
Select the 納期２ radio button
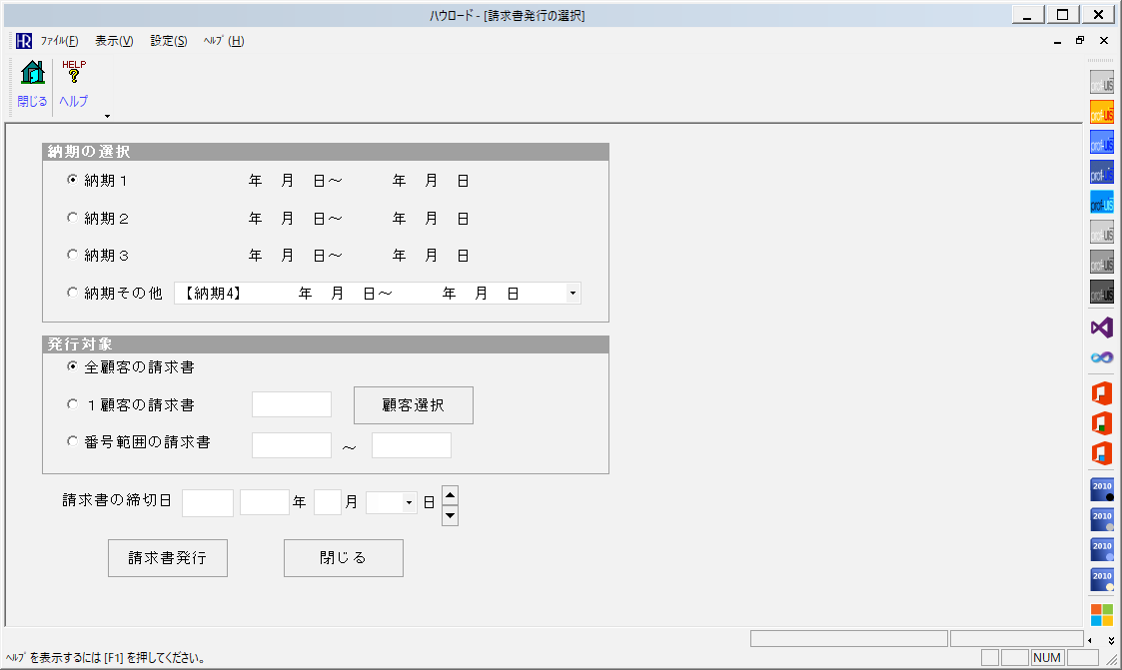72,218
